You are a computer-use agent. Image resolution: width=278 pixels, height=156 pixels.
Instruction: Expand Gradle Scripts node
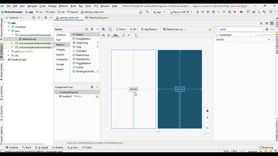tap(5, 59)
